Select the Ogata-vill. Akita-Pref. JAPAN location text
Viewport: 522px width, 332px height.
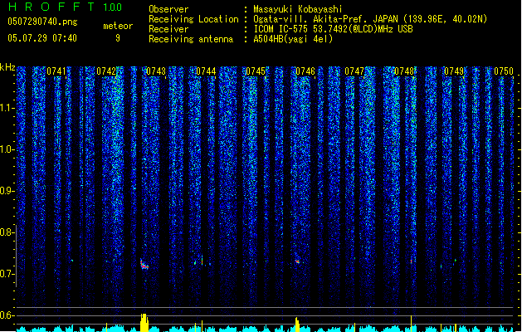tap(370, 19)
